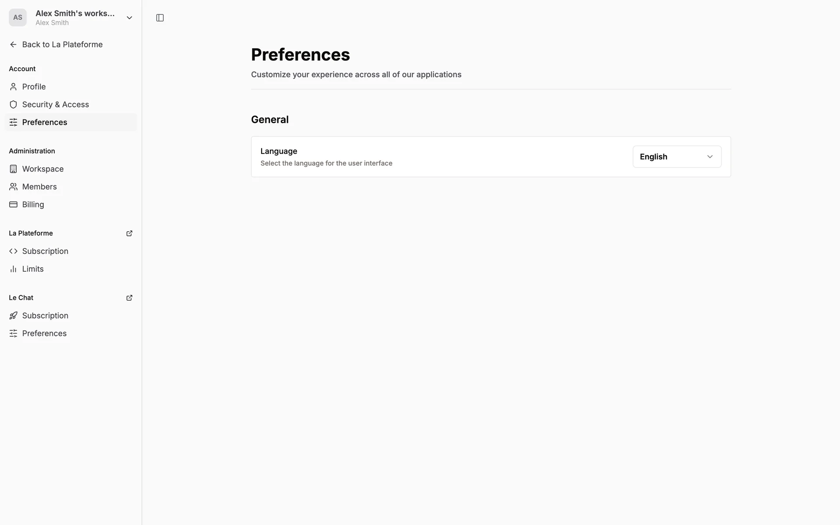
Task: Click the Profile person icon
Action: point(14,87)
